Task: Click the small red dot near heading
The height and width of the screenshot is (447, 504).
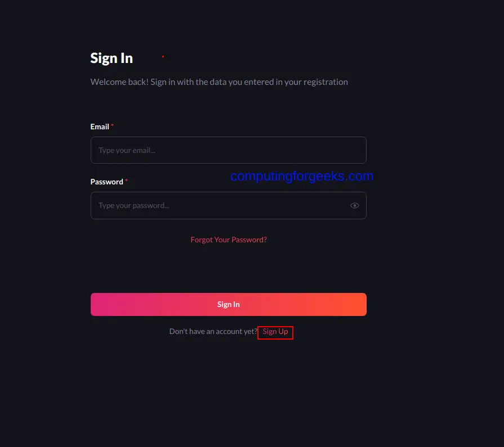Action: tap(163, 56)
